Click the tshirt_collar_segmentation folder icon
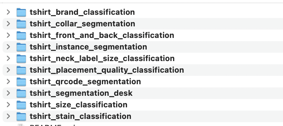The width and height of the screenshot is (283, 126). pyautogui.click(x=21, y=24)
